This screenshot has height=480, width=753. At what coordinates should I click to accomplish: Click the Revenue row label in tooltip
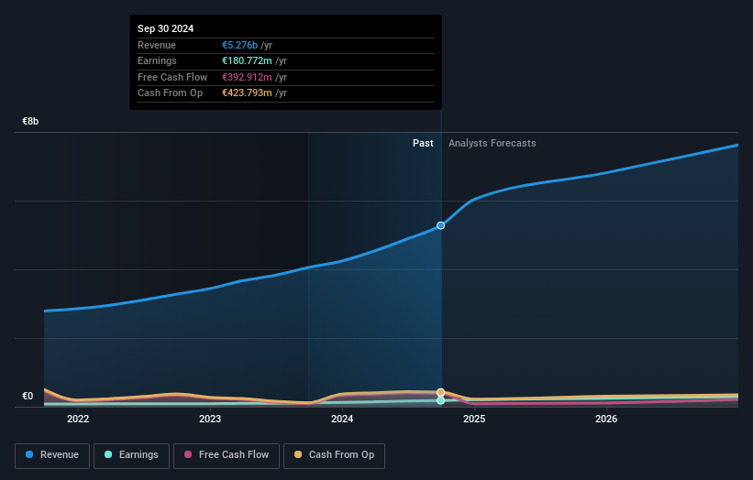click(x=157, y=45)
